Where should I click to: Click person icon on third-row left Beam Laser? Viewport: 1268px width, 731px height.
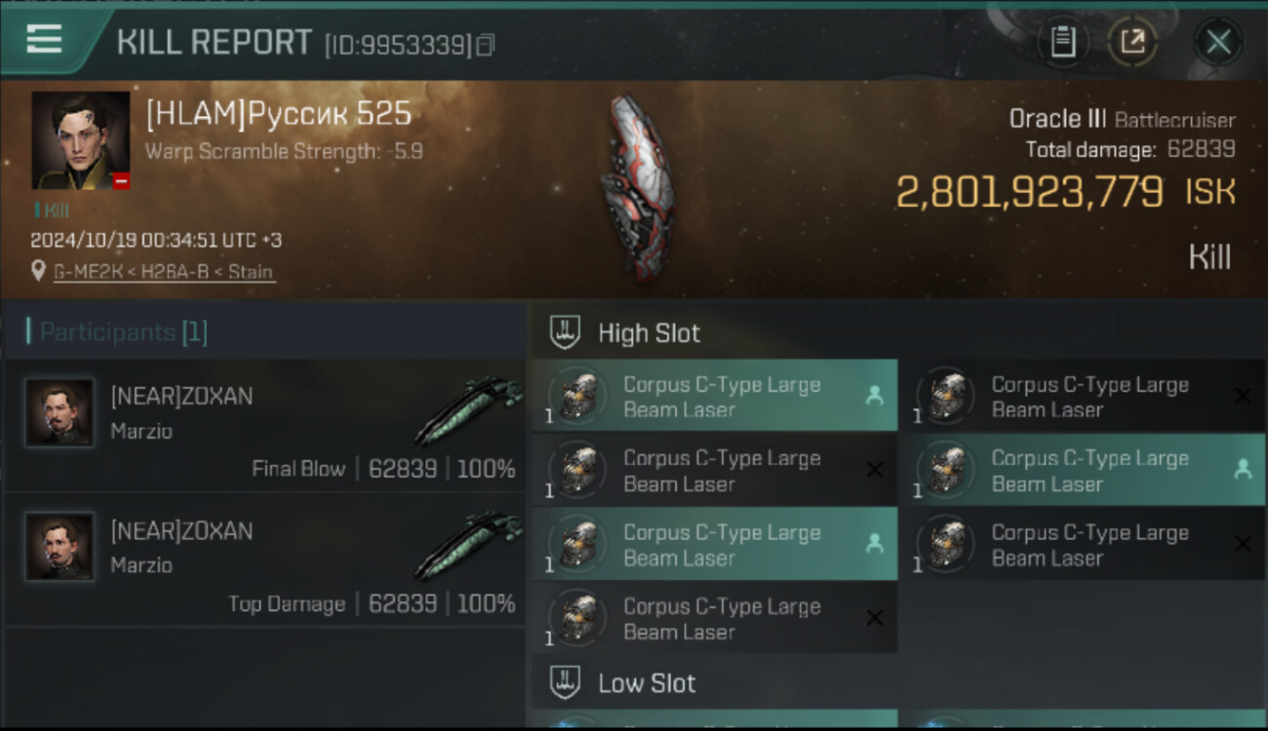[x=874, y=544]
